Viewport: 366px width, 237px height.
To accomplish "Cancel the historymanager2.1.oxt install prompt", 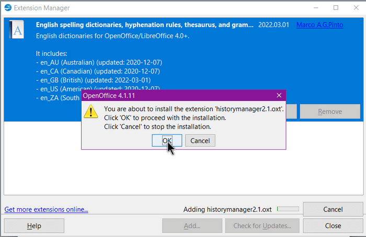I will click(200, 141).
